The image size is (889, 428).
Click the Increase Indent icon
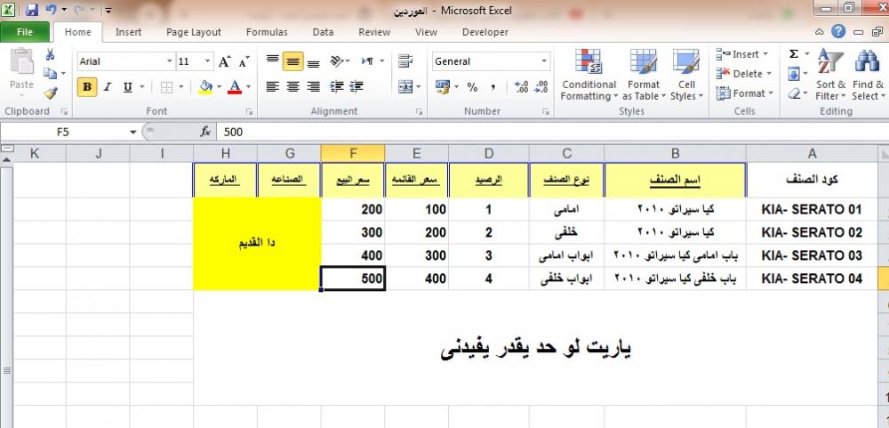[356, 86]
